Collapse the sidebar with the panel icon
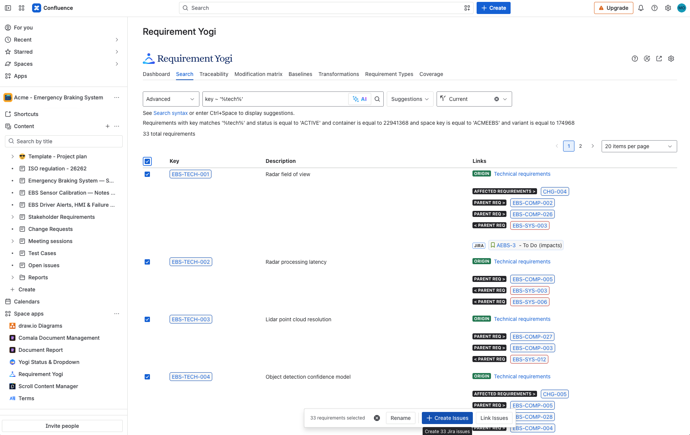The image size is (690, 435). 8,8
